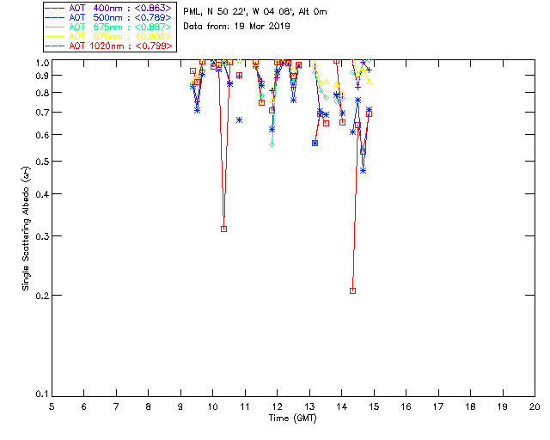Click the x-axis tick label 15
Viewport: 550px width, 440px height.
click(374, 406)
